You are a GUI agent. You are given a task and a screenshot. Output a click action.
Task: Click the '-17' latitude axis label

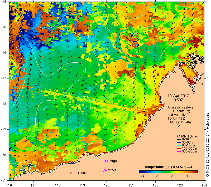coord(3,78)
